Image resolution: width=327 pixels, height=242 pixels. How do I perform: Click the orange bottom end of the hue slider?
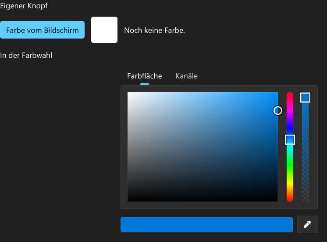(290, 198)
